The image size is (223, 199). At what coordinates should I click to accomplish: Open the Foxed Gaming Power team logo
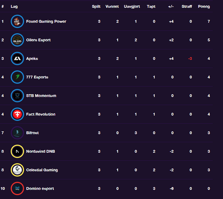click(17, 21)
